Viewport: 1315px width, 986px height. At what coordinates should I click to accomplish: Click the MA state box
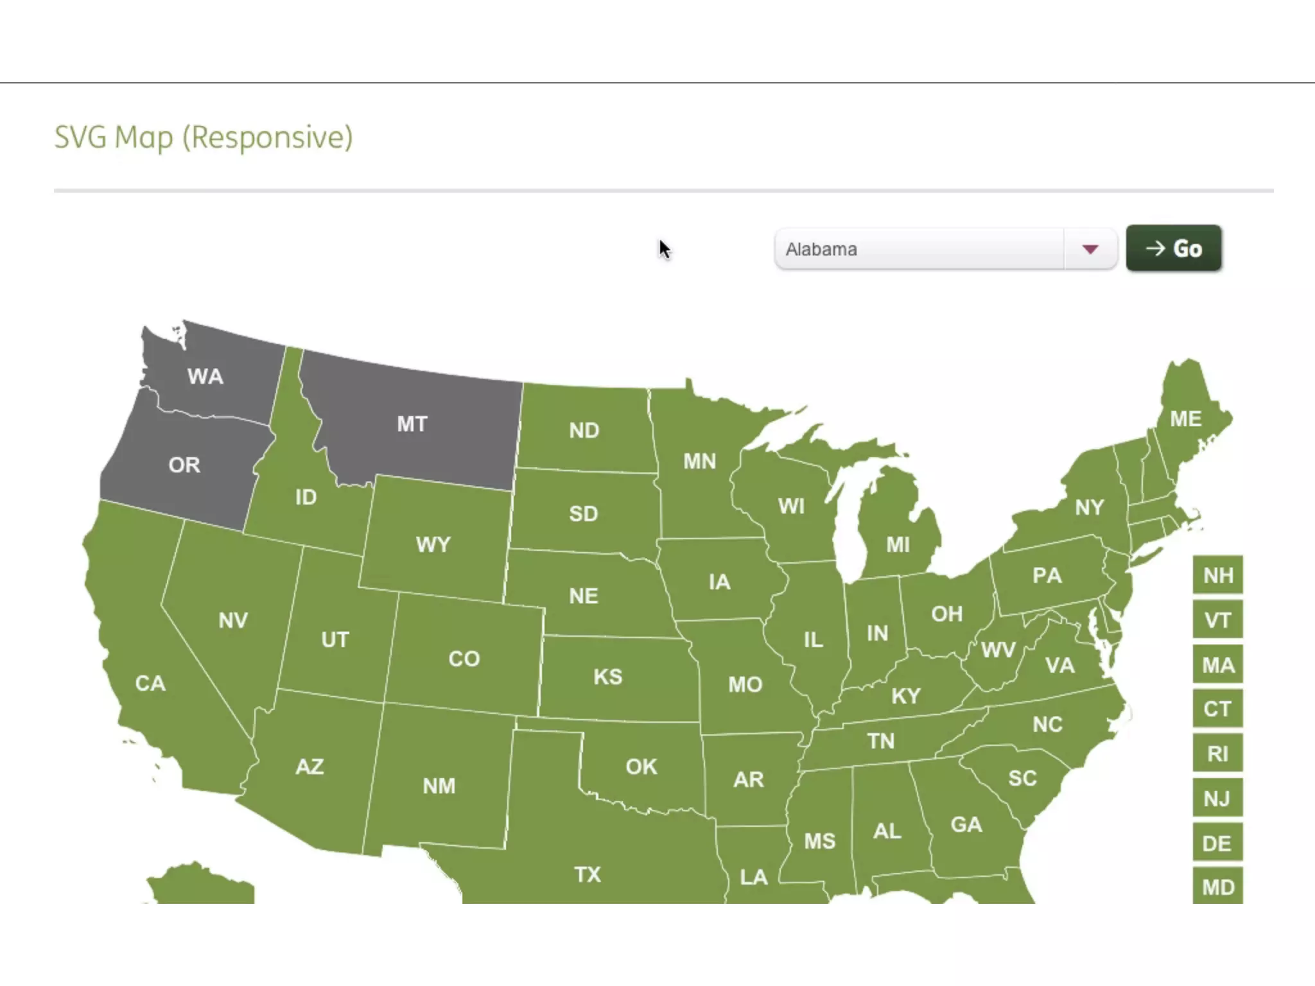[x=1217, y=665]
